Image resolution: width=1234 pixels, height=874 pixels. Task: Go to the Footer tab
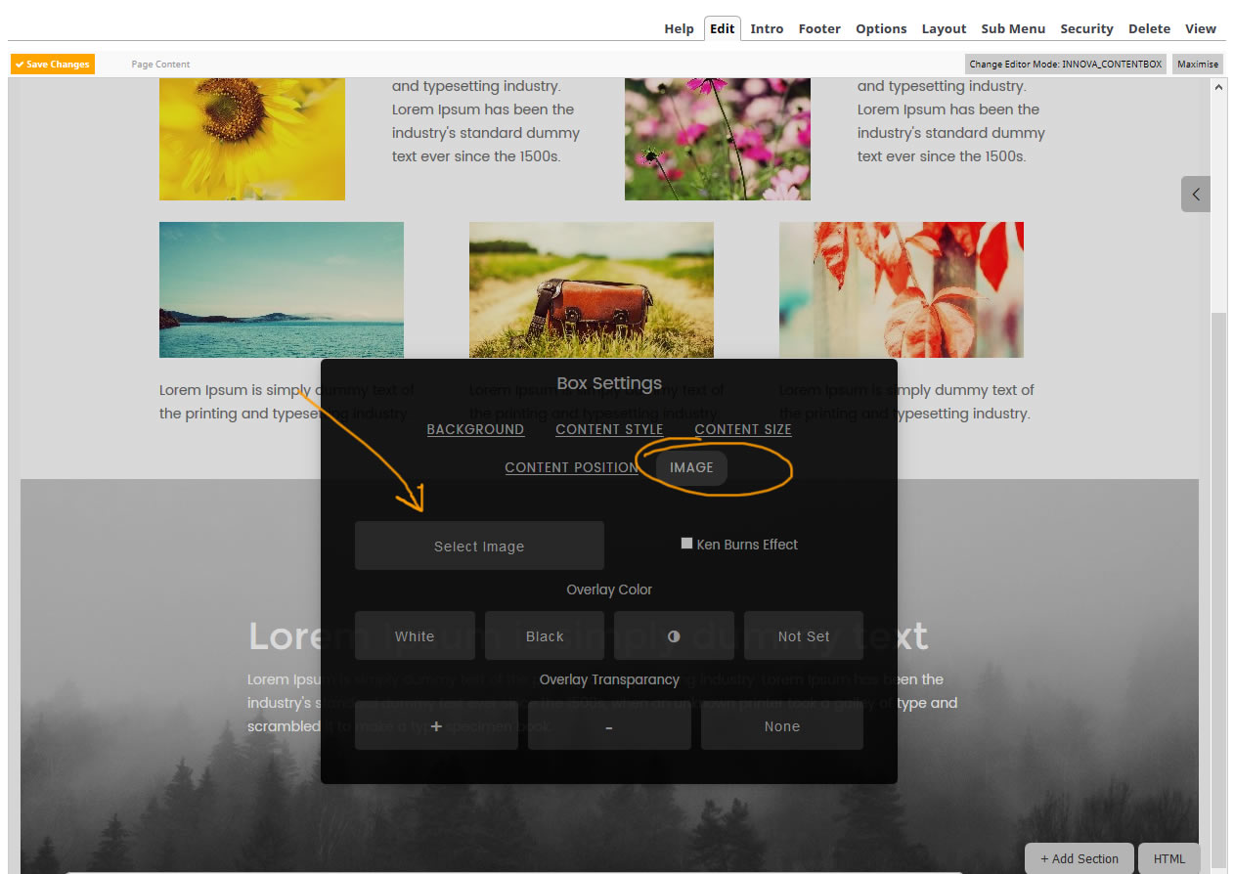click(819, 28)
